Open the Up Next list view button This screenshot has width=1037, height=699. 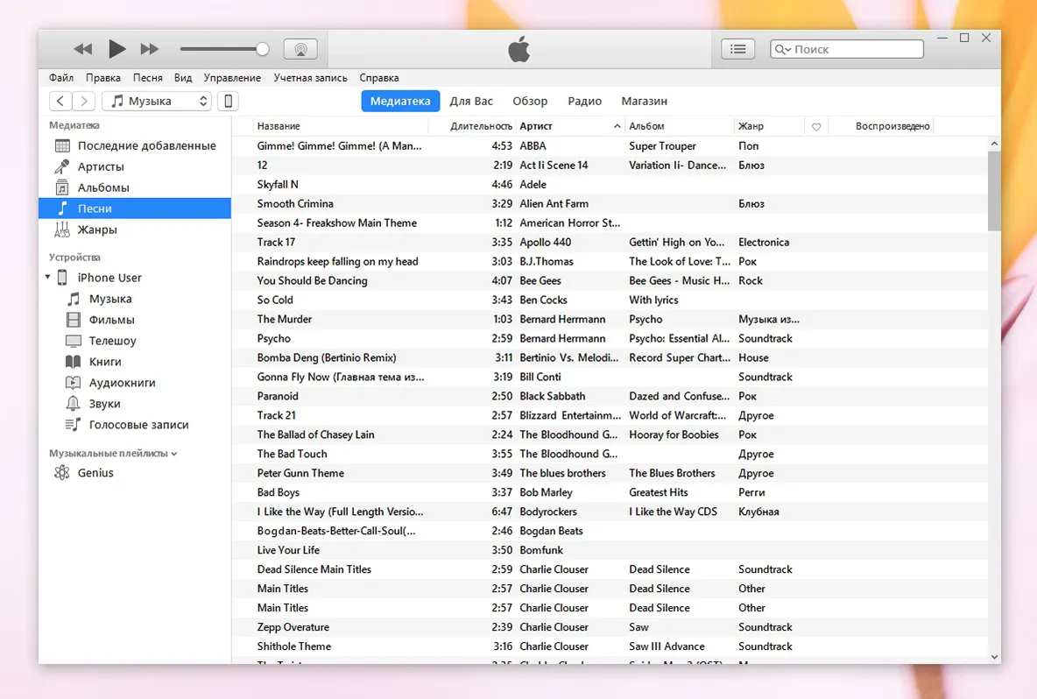tap(738, 49)
